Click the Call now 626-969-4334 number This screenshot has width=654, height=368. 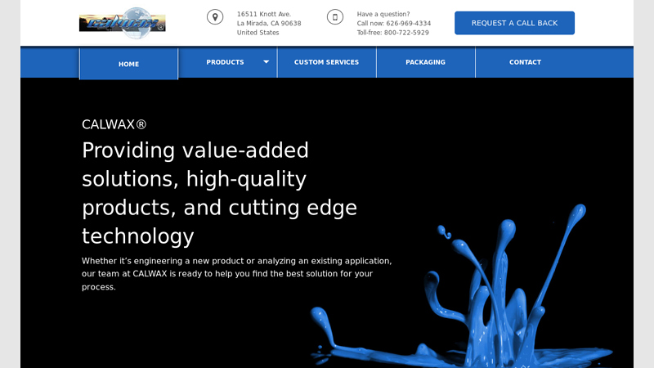tap(393, 24)
